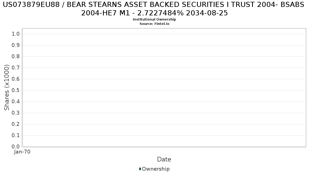Click the Date axis title
309x173 pixels.
coord(164,159)
